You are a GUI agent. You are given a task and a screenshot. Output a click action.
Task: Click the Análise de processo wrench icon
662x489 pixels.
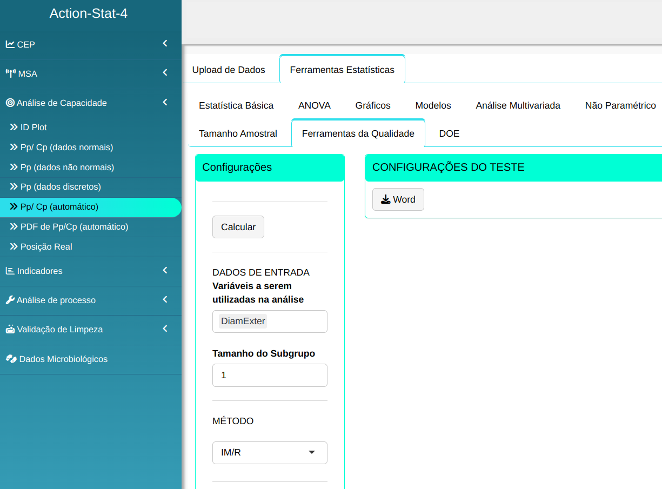(10, 300)
